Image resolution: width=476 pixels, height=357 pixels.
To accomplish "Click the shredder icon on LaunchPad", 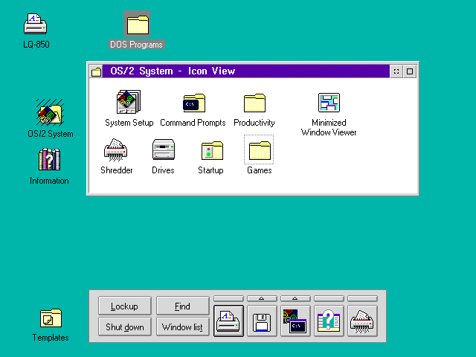I will [x=362, y=321].
